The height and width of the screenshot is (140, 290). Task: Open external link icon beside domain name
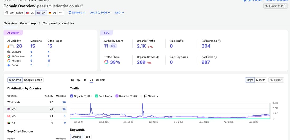tap(81, 6)
